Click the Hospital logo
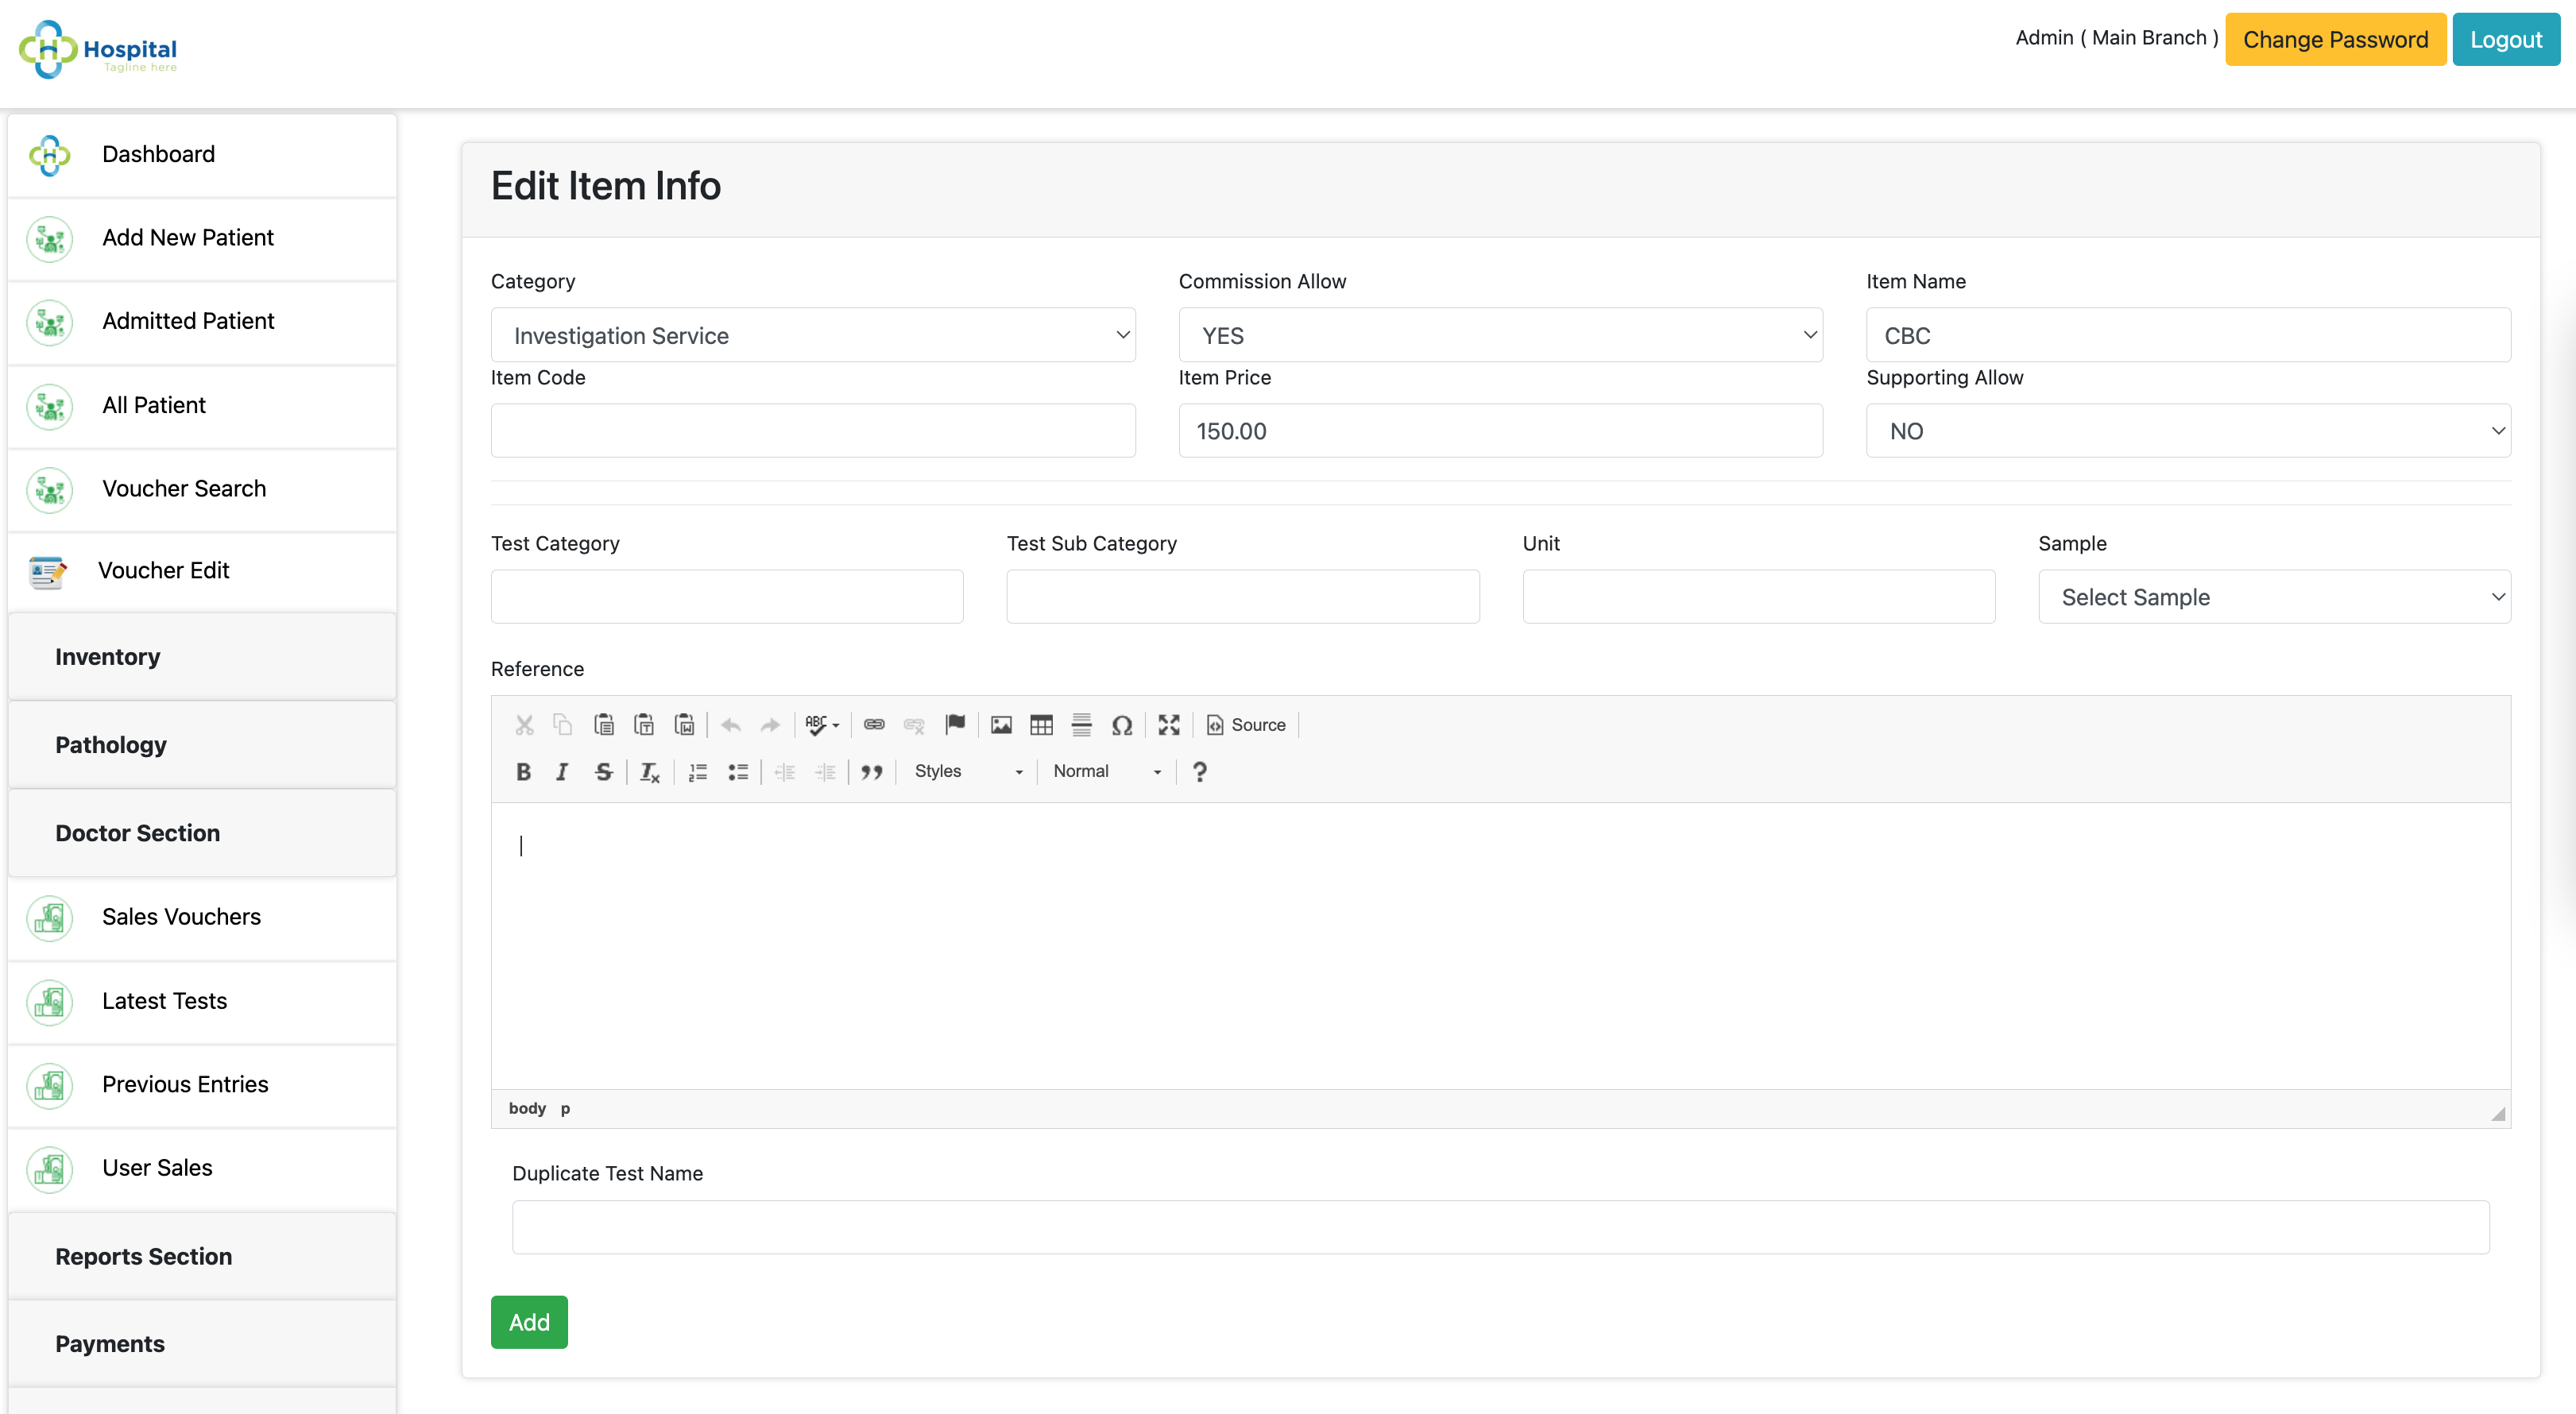The width and height of the screenshot is (2576, 1414). point(98,50)
